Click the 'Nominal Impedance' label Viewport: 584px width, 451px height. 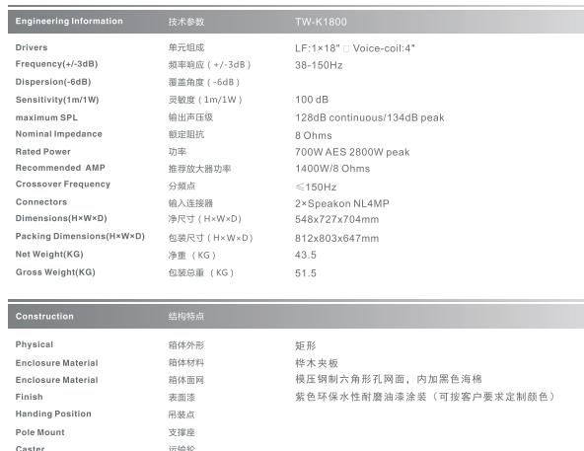click(x=59, y=134)
